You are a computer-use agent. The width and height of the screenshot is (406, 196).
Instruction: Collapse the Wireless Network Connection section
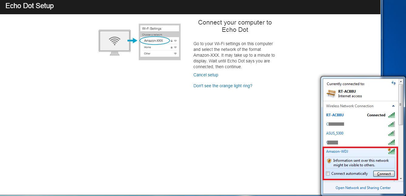pos(394,106)
